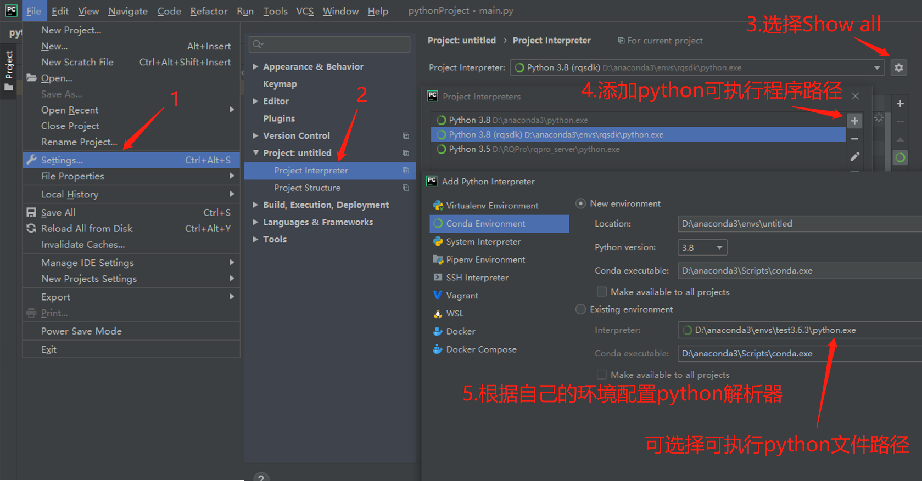922x481 pixels.
Task: Click the gear icon beside Project Interpreter
Action: 898,67
